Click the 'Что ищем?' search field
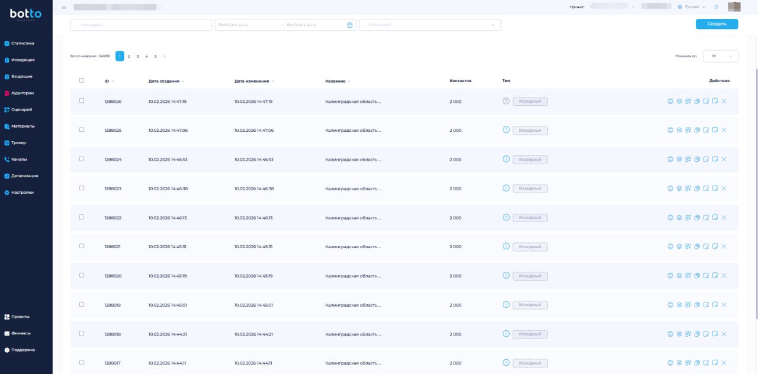The image size is (758, 374). point(141,25)
